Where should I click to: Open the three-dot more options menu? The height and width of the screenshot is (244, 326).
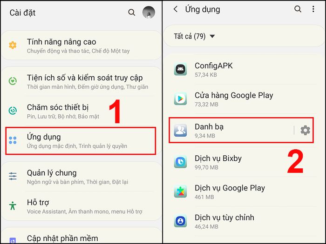313,9
